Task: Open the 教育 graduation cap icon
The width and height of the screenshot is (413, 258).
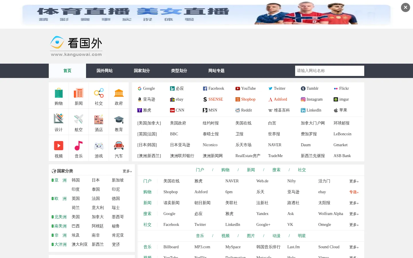Action: (x=119, y=119)
